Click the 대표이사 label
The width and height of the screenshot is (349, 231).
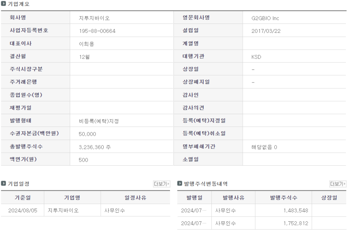tap(21, 43)
